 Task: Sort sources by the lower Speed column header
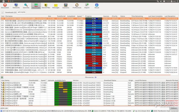(x=43, y=80)
